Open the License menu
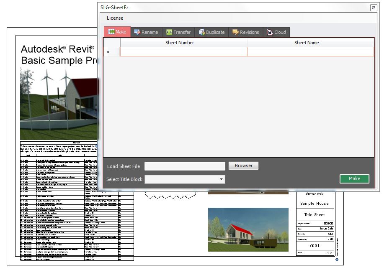 115,18
